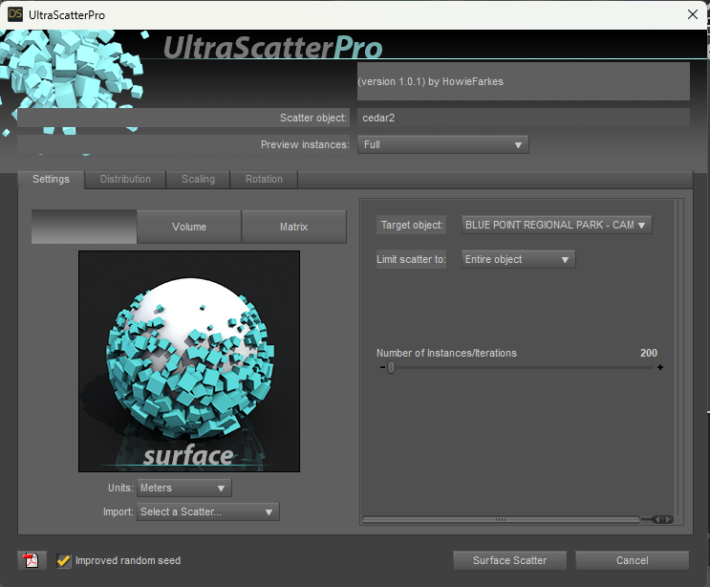The image size is (710, 587).
Task: Click the Limit scatter to label
Action: coord(411,259)
